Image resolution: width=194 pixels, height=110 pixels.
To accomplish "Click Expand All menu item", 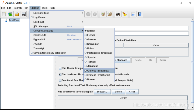I will [x=57, y=40].
